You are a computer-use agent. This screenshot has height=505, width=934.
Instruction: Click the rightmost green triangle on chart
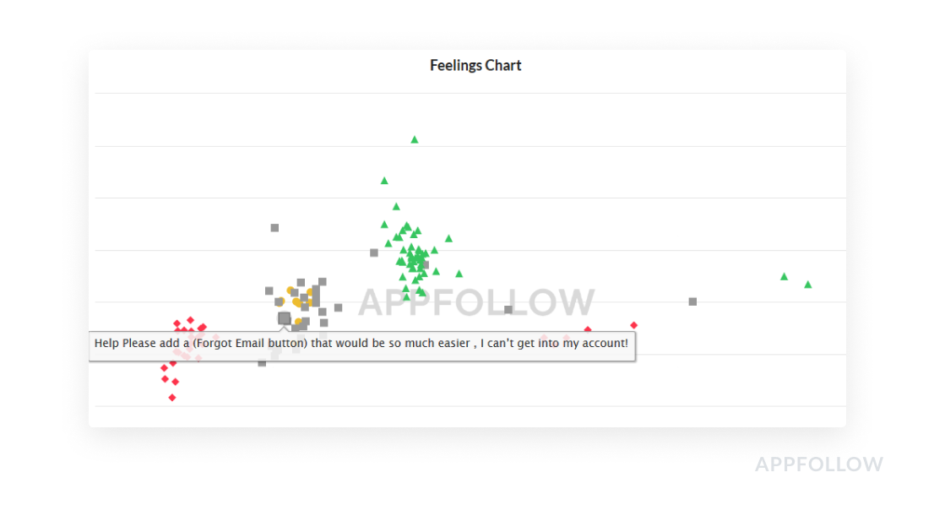click(x=807, y=285)
